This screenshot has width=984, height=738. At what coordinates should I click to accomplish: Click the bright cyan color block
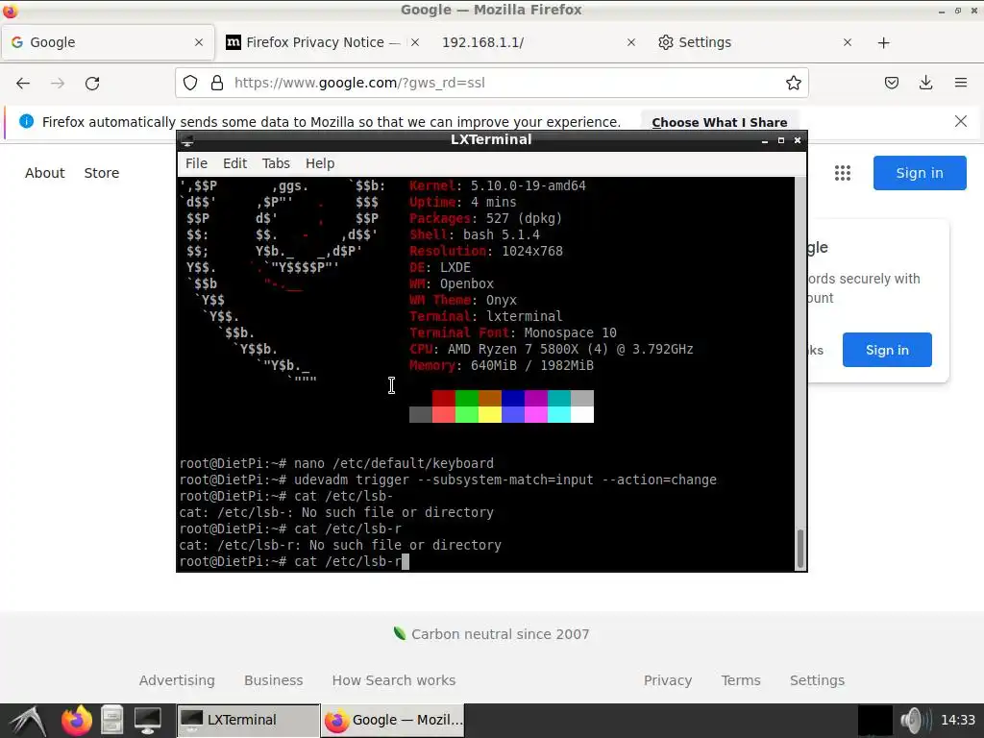(558, 414)
